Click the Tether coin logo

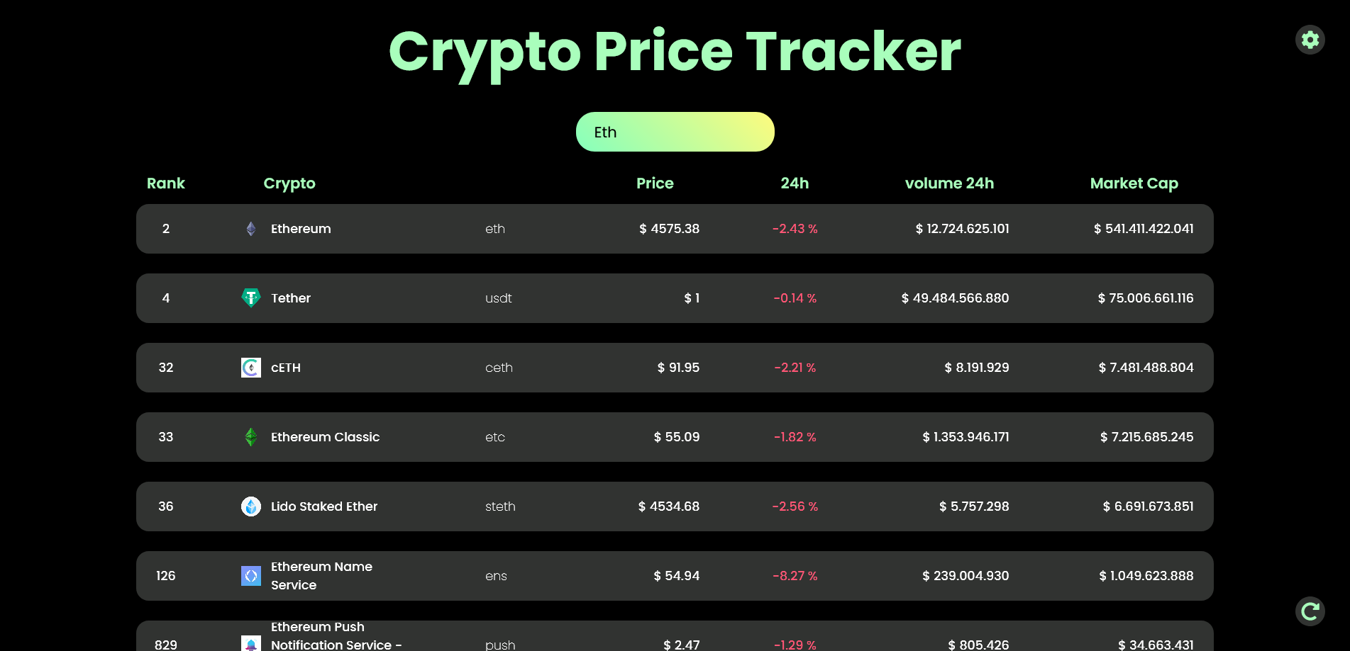pyautogui.click(x=251, y=298)
